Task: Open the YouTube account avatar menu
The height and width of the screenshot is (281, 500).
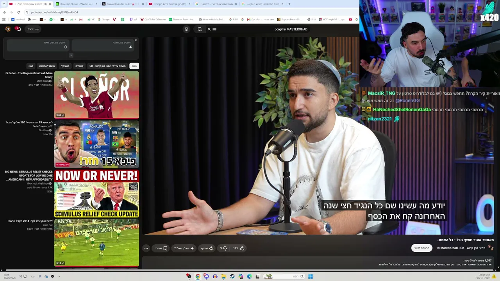Action: (x=8, y=29)
